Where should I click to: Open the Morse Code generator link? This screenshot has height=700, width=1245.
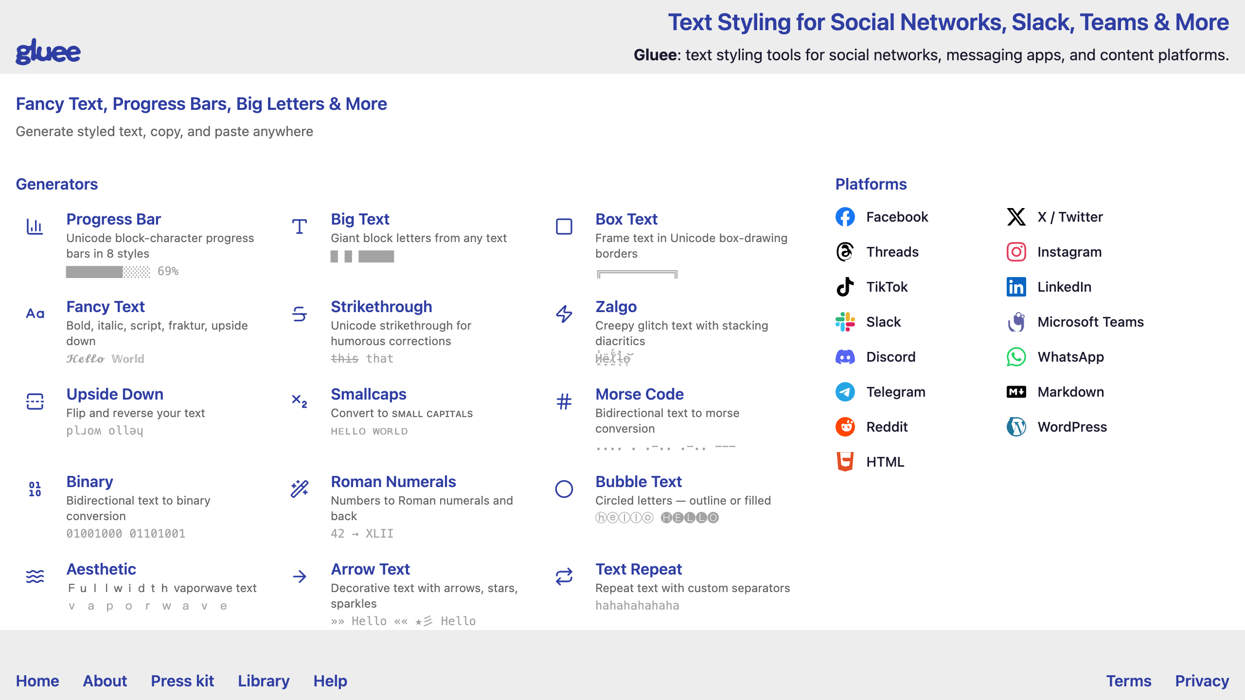[640, 394]
